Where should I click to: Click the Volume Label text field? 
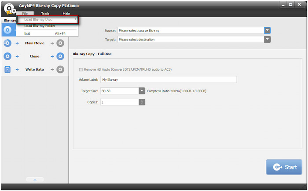tap(169, 79)
